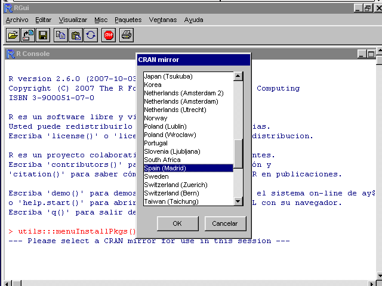Pick Sweden as the CRAN mirror
Screen dimensions: 382x286
coord(156,177)
